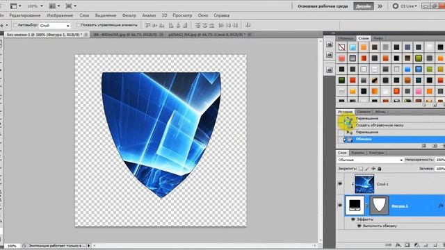Image resolution: width=445 pixels, height=250 pixels.
Task: Expand more workspaces double-arrow
Action: coord(380,6)
